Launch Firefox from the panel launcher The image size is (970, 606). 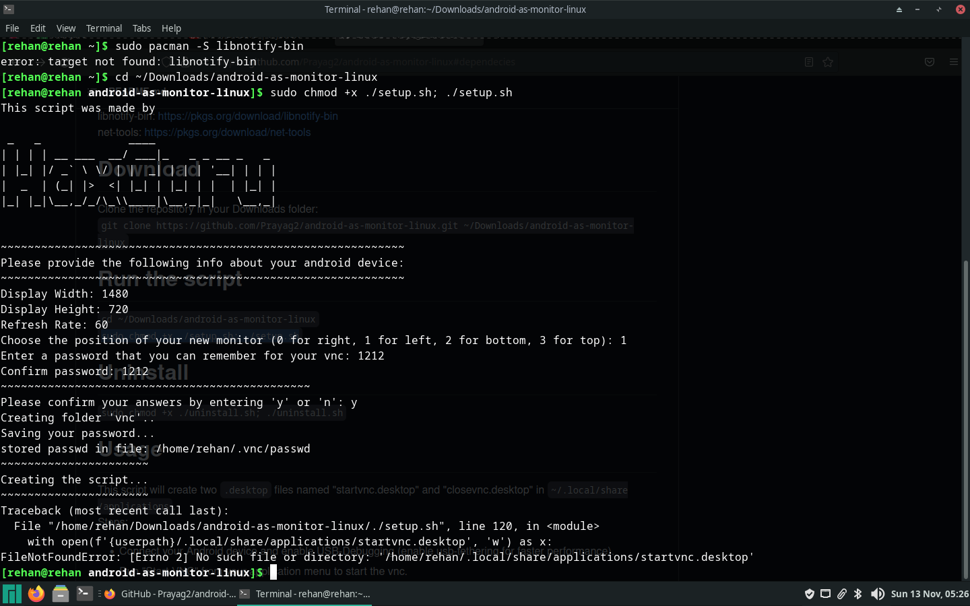click(x=36, y=594)
